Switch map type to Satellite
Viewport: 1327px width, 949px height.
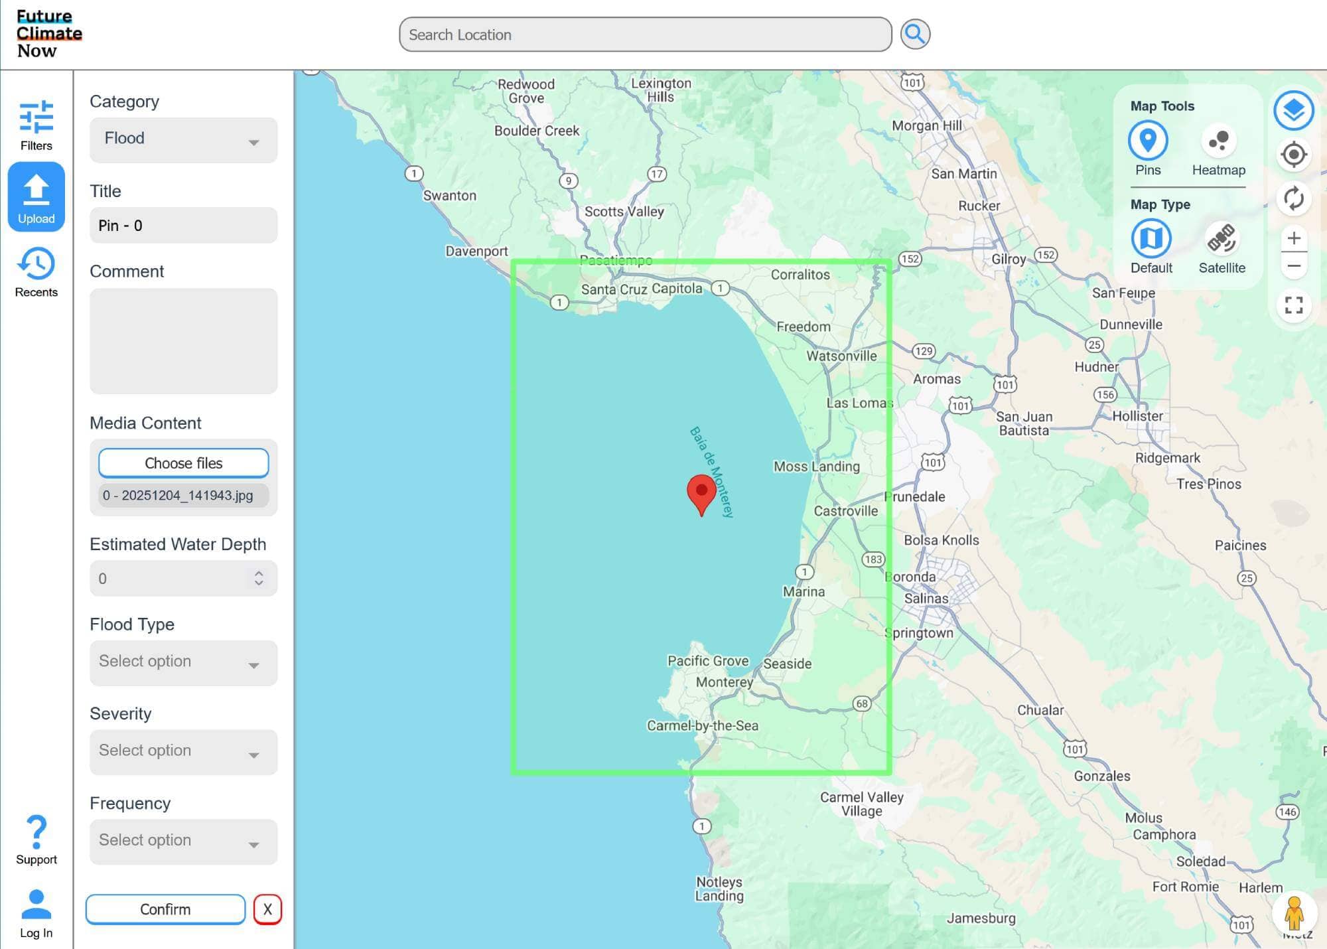point(1222,240)
